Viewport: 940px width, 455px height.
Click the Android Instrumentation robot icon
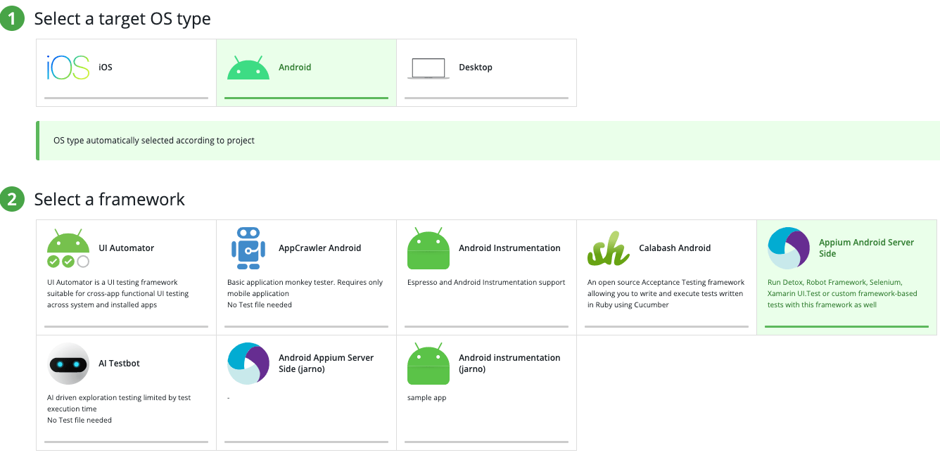pos(428,248)
